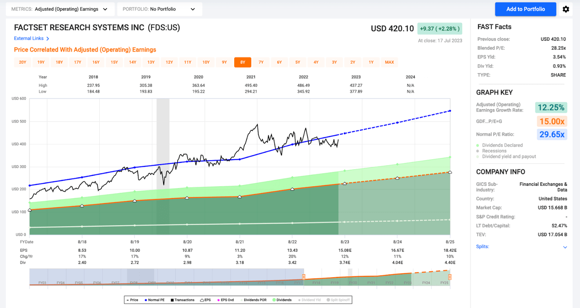Click the Normal PE legend dot

pyautogui.click(x=145, y=299)
